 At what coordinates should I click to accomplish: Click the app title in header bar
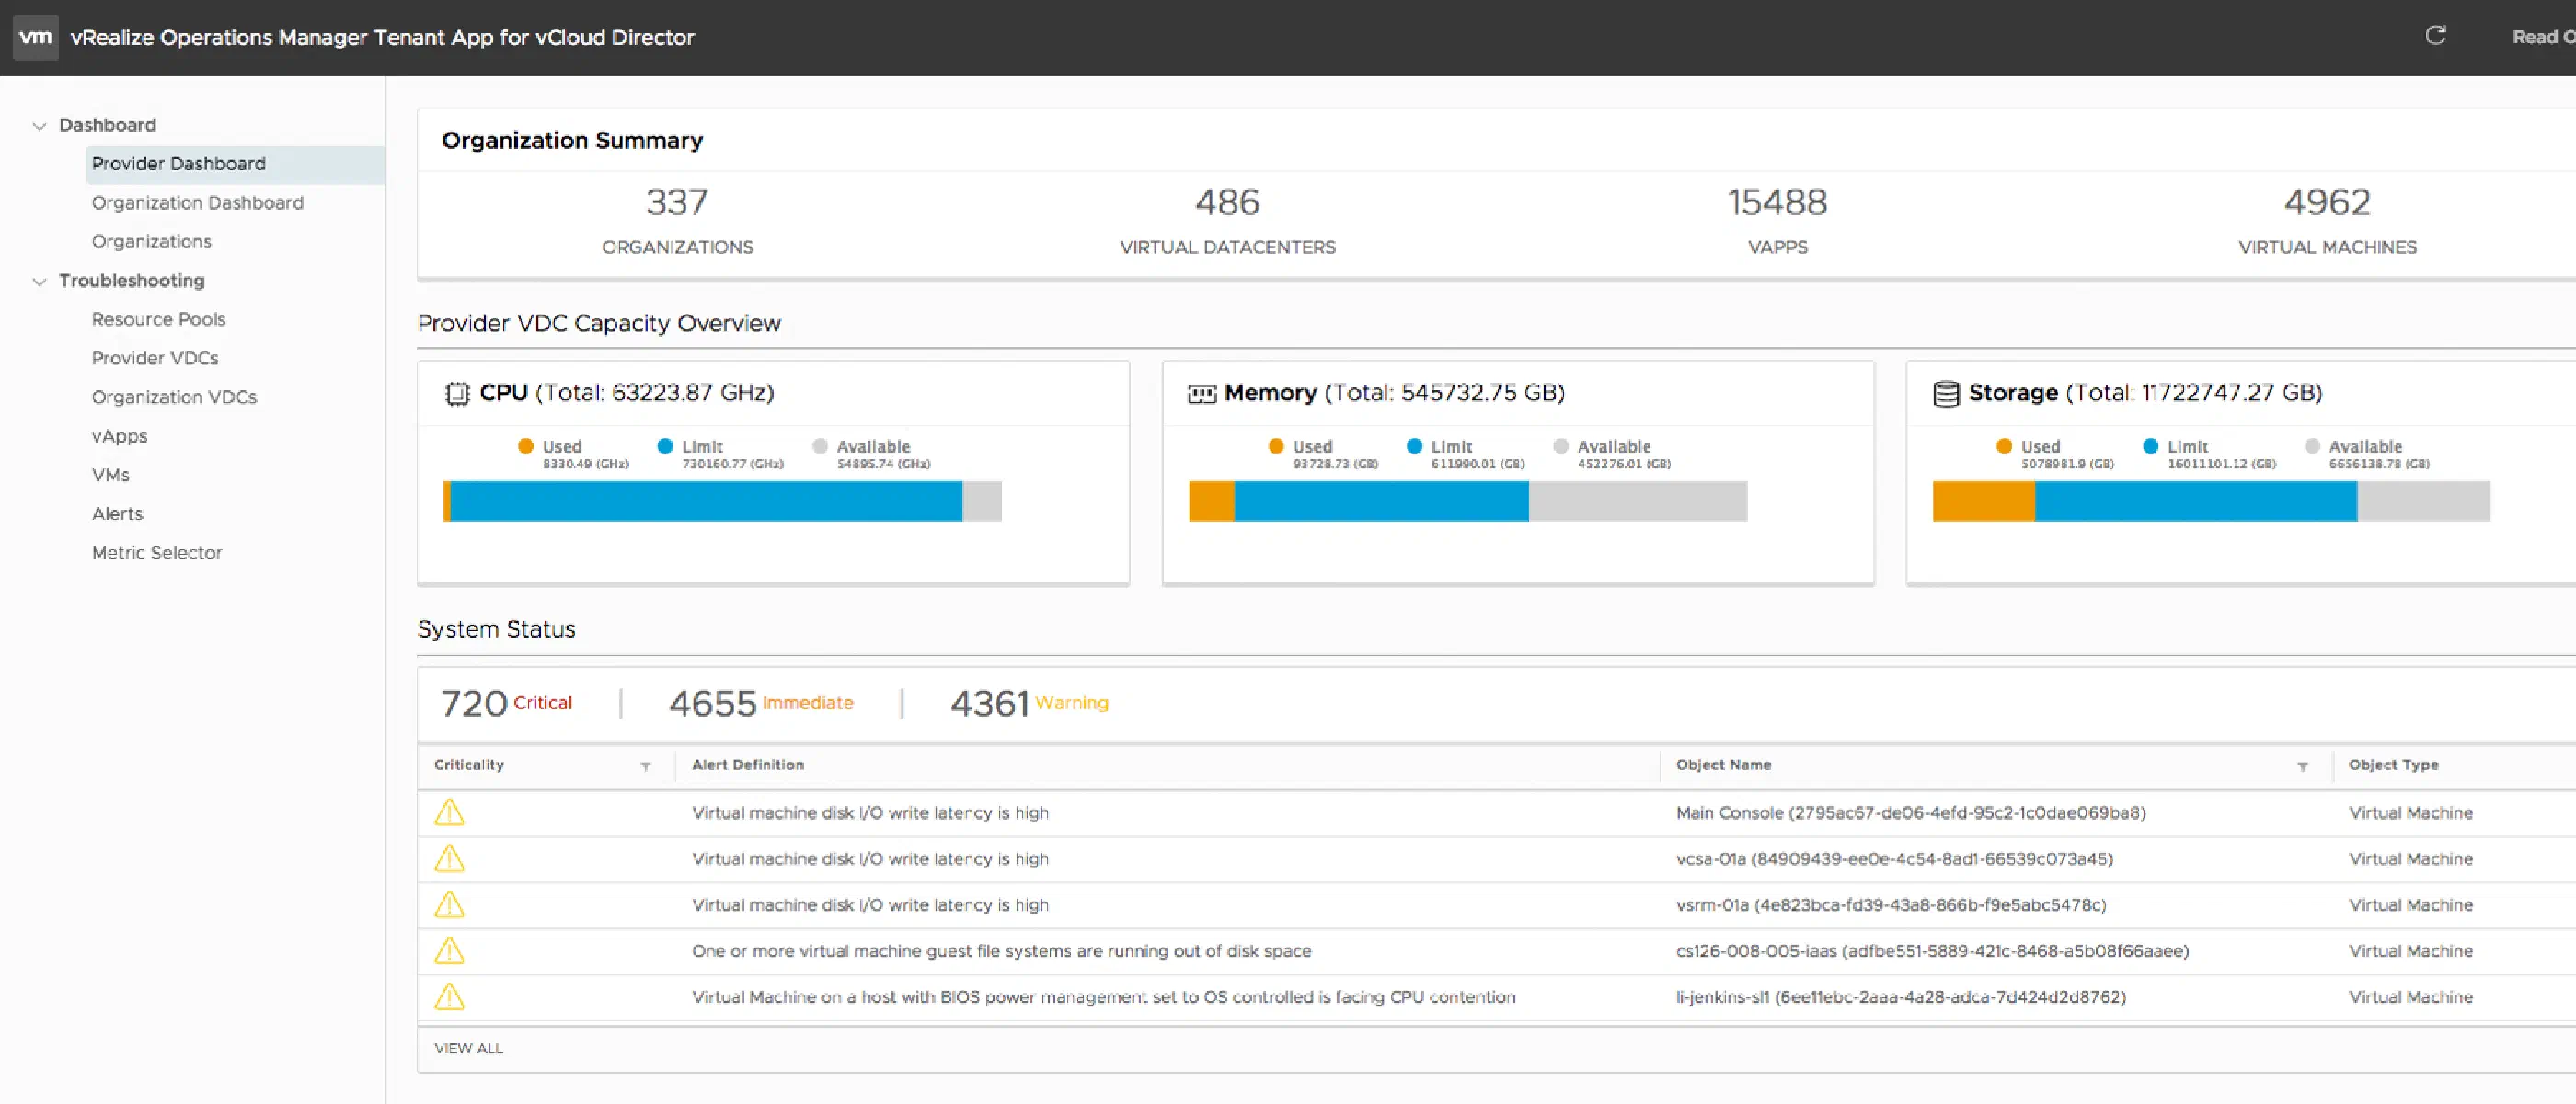coord(382,38)
